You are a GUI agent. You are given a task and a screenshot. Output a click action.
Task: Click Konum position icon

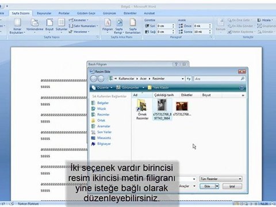221,25
